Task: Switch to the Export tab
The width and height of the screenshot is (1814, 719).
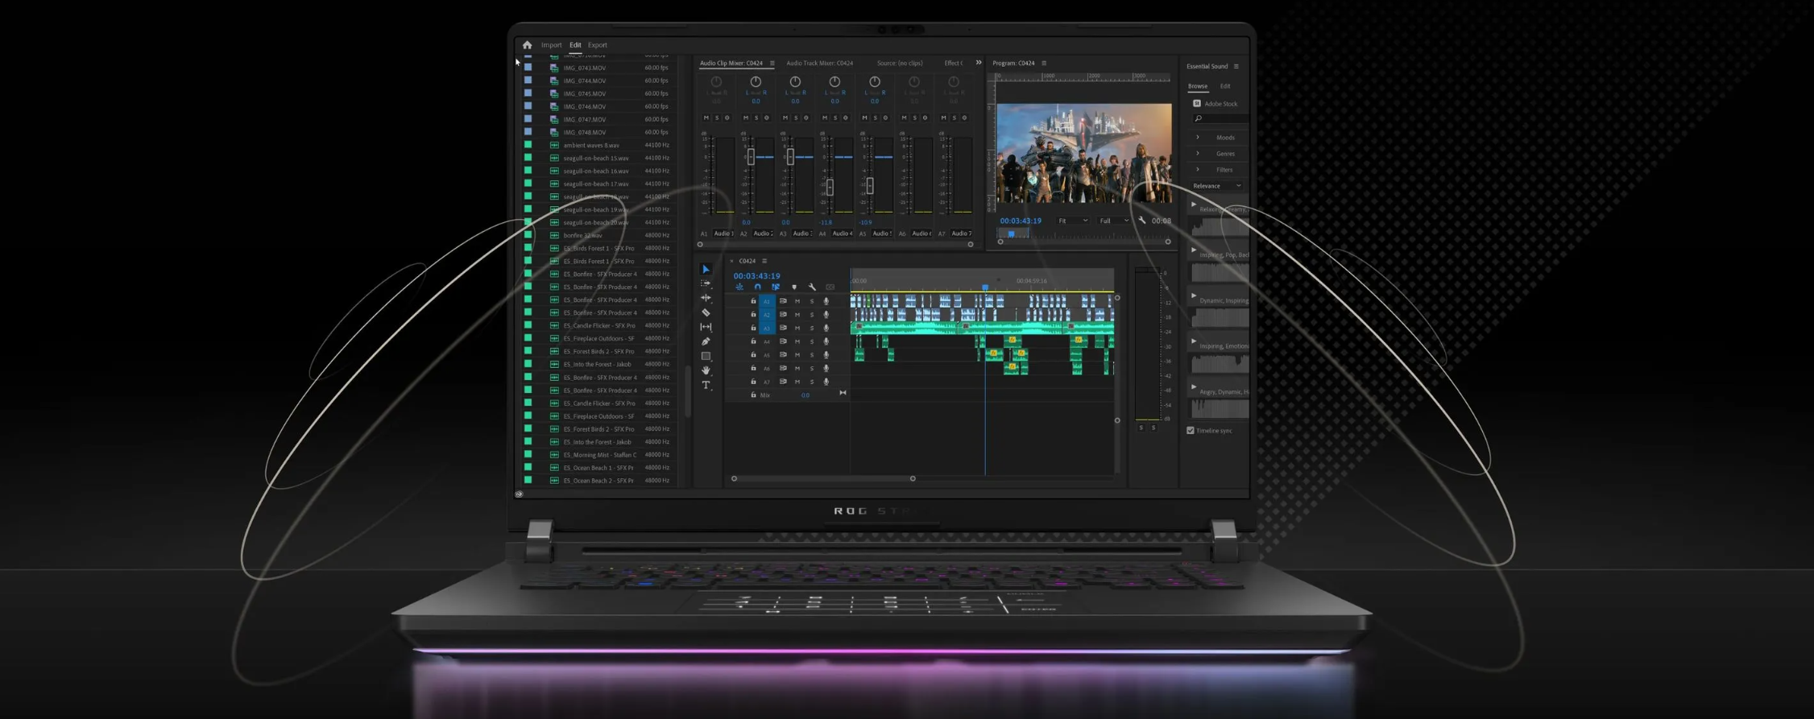Action: click(x=597, y=45)
